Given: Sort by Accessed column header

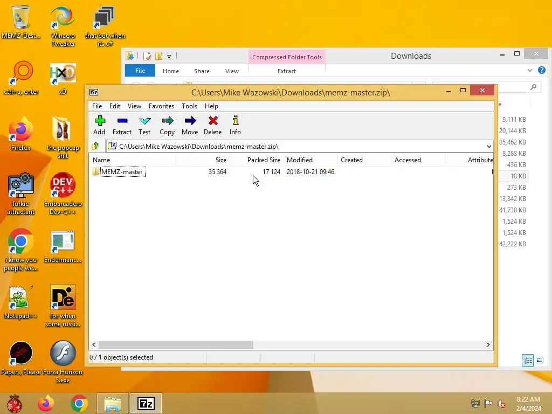Looking at the screenshot, I should coord(418,160).
